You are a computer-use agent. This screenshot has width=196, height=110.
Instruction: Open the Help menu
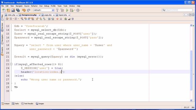(78, 6)
